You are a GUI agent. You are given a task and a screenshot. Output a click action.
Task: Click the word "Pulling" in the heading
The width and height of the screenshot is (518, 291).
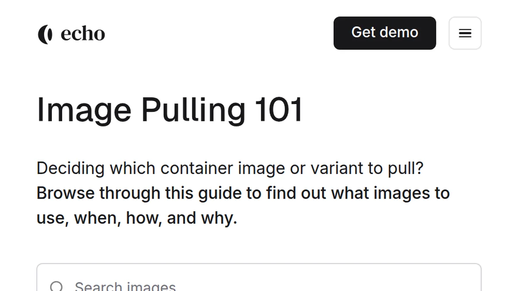click(x=193, y=110)
